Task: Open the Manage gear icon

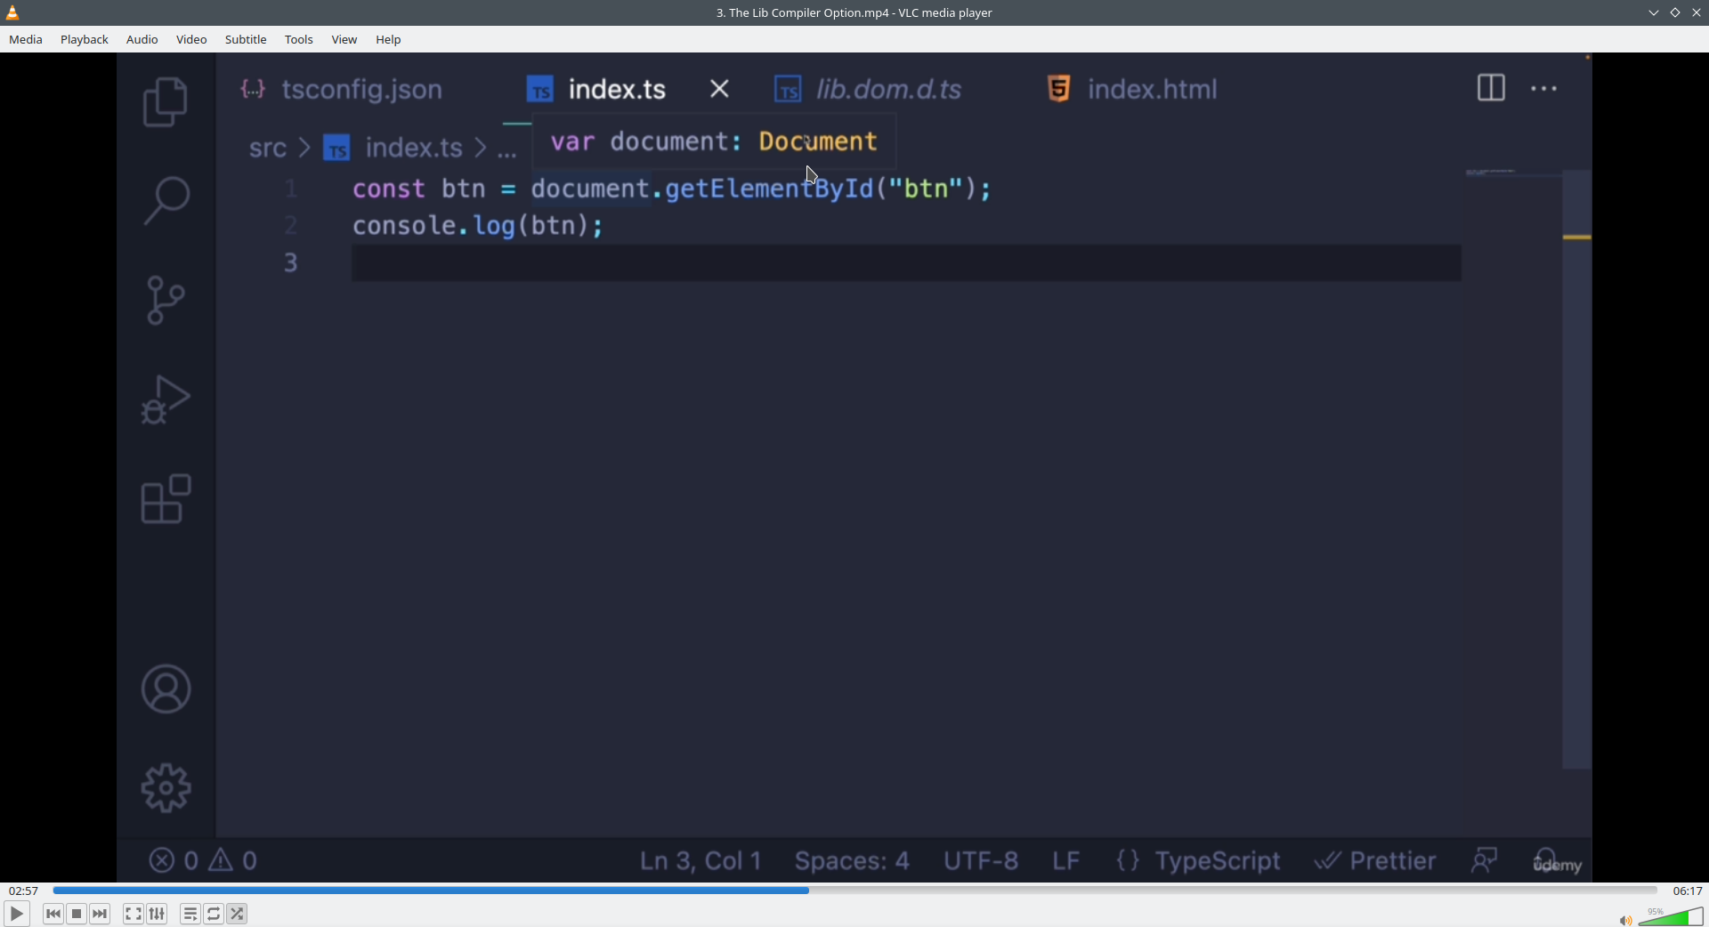Action: pos(166,788)
